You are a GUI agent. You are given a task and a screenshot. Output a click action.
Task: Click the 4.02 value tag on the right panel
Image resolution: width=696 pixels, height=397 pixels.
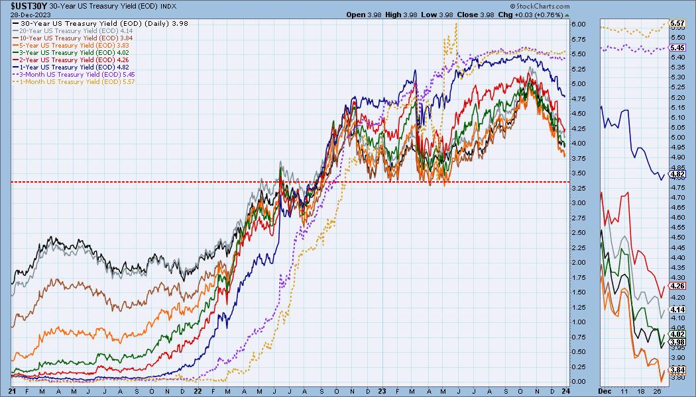pyautogui.click(x=677, y=334)
